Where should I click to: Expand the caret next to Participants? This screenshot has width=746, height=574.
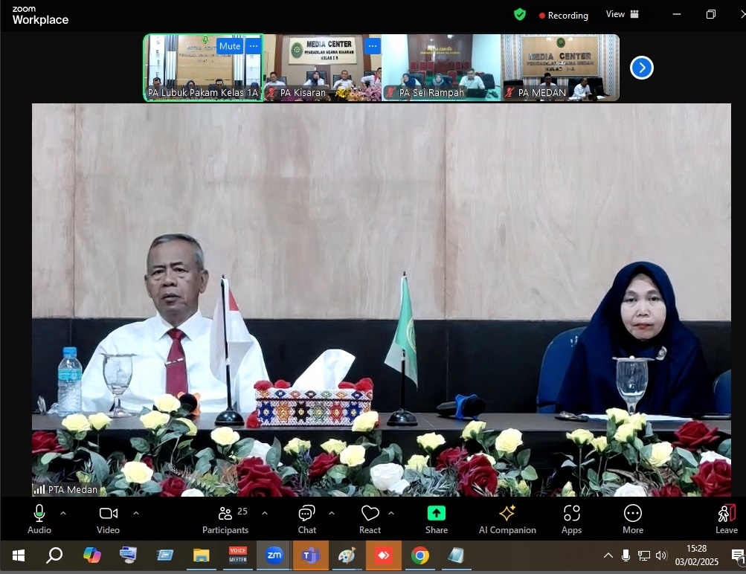click(265, 513)
